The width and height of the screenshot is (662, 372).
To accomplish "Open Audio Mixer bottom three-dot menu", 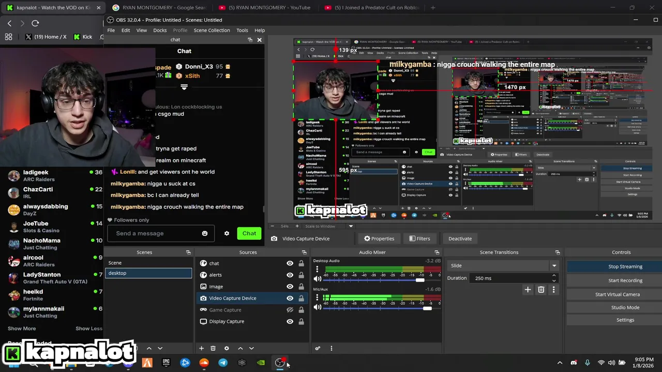I will [332, 348].
